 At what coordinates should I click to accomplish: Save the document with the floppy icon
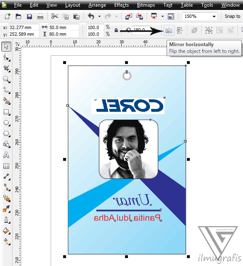click(29, 17)
